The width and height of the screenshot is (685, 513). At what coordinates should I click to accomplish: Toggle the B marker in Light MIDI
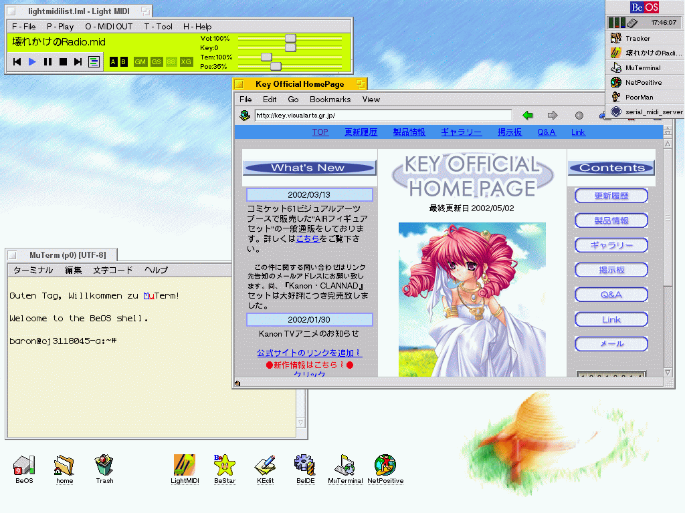123,62
